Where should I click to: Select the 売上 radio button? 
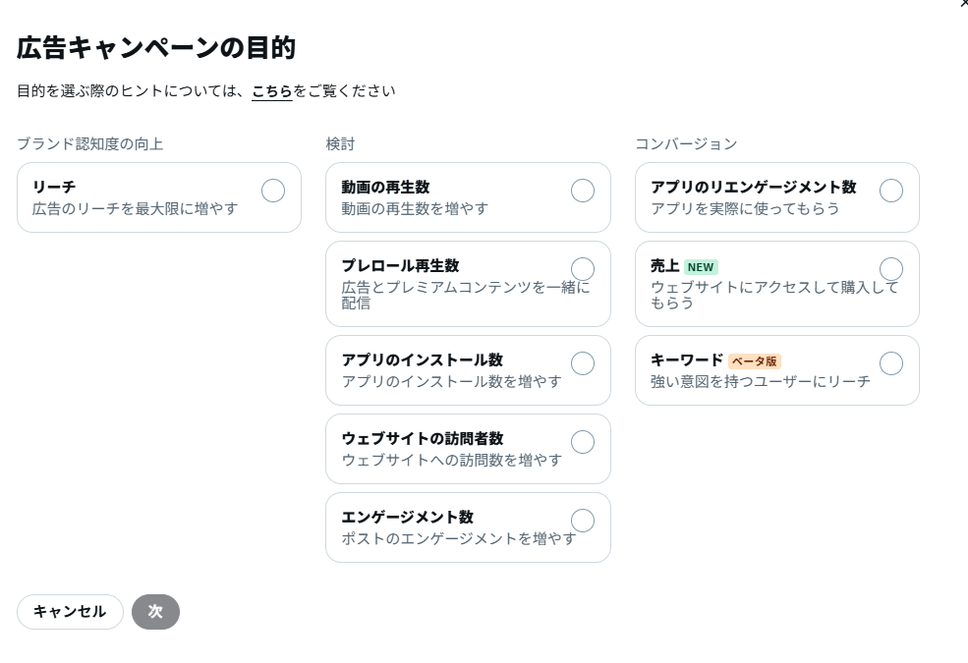(x=890, y=269)
